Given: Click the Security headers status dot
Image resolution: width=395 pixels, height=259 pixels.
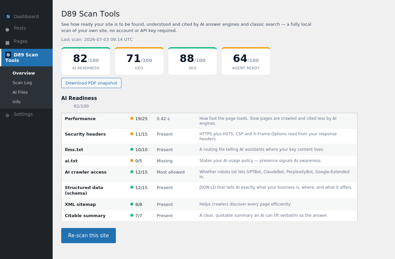Looking at the screenshot, I should click(132, 134).
